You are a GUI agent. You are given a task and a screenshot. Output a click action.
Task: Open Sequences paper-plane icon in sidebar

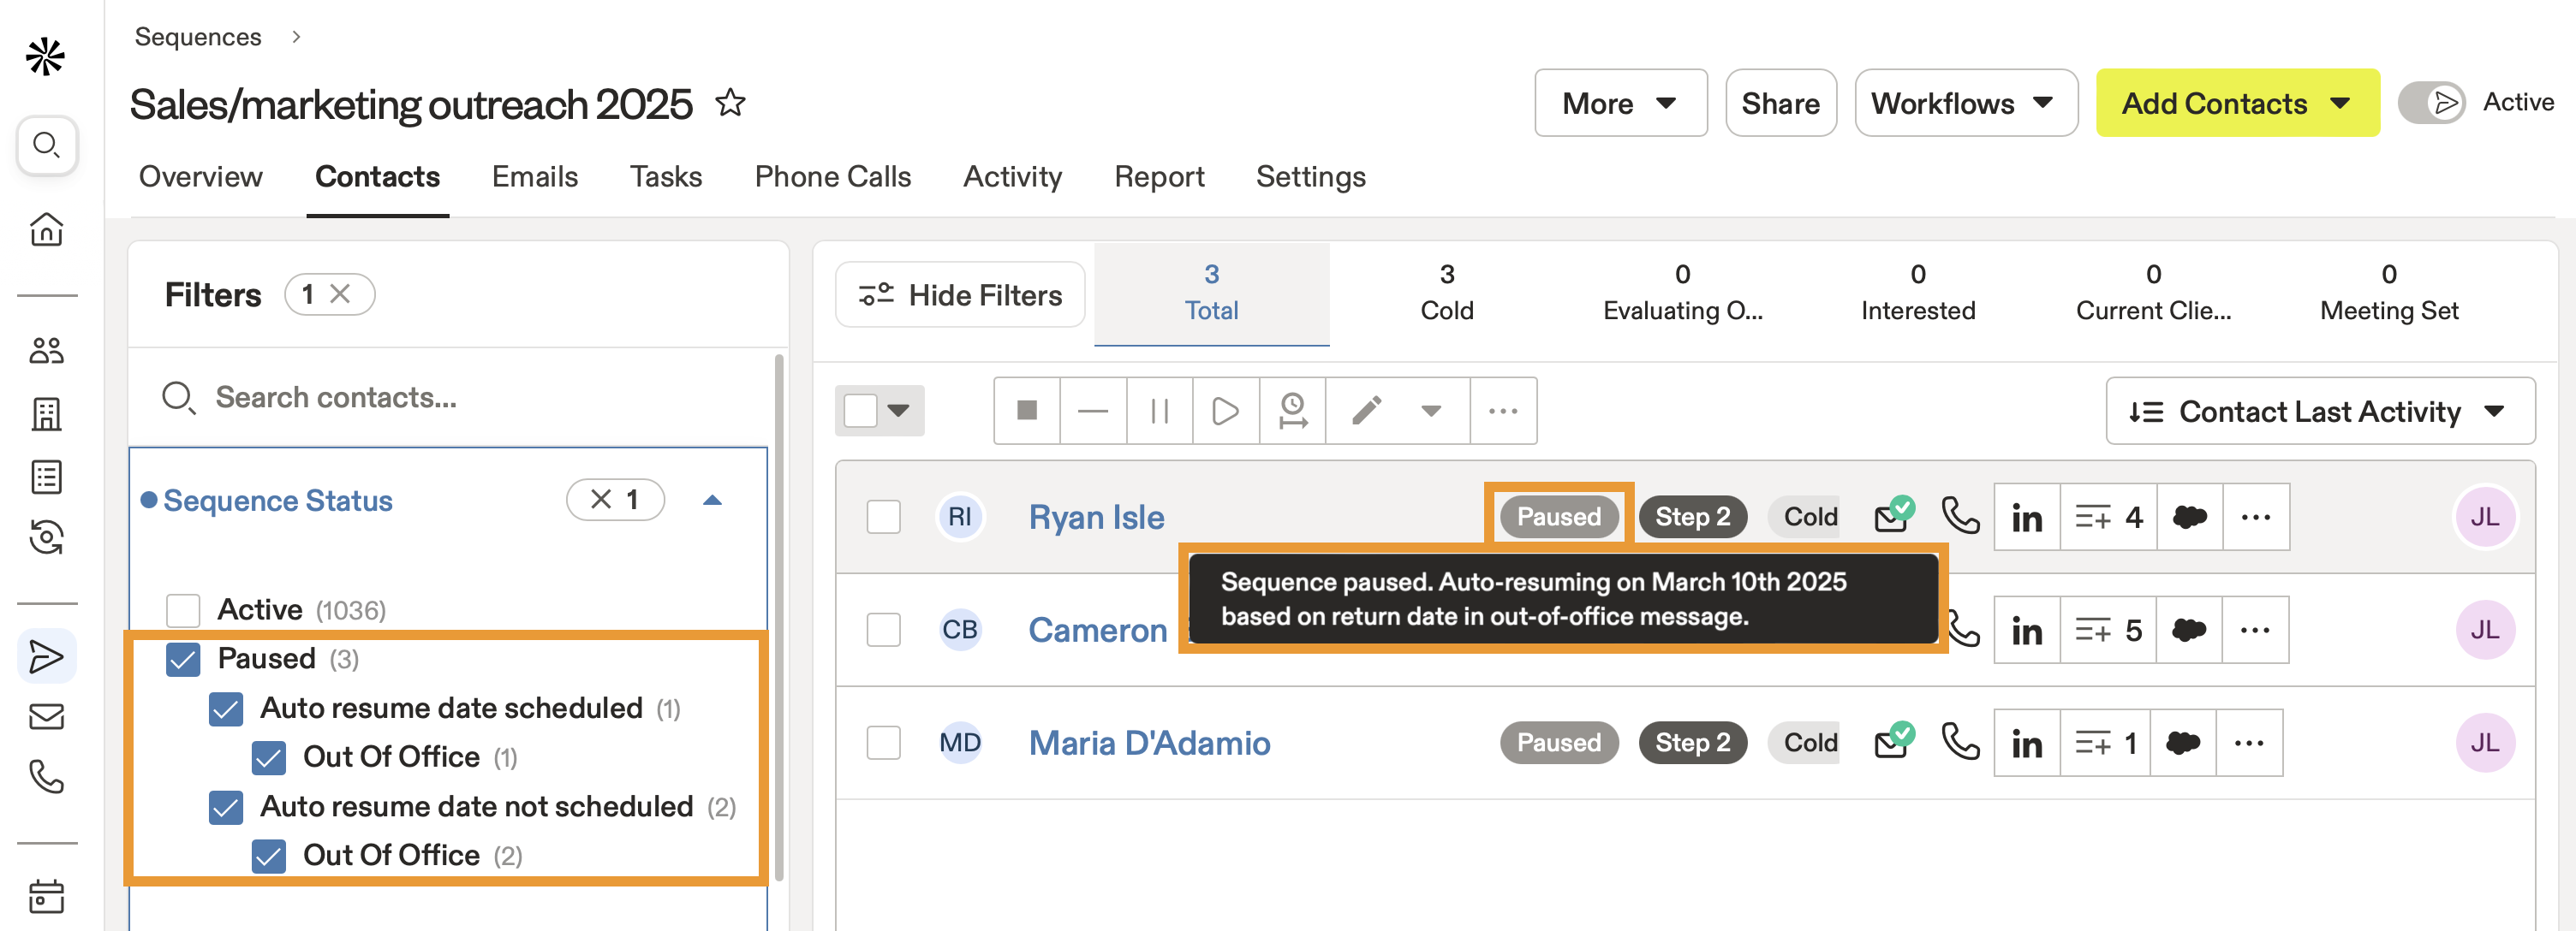point(46,656)
